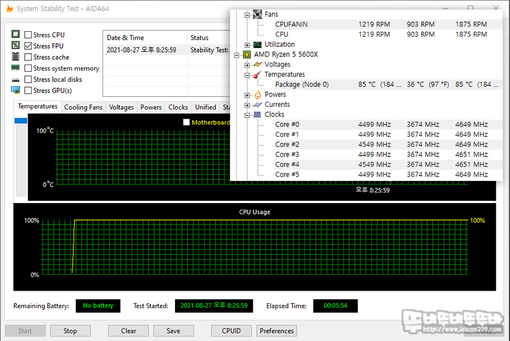Open the Clocks tab

178,107
